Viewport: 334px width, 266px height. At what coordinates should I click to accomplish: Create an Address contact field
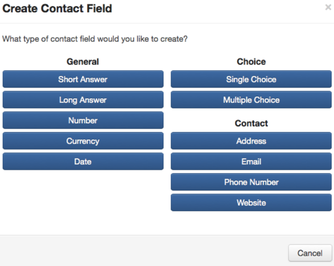click(251, 141)
